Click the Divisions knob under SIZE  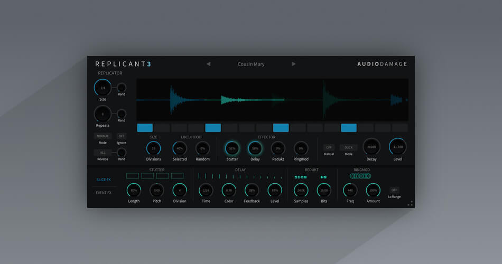coord(153,148)
